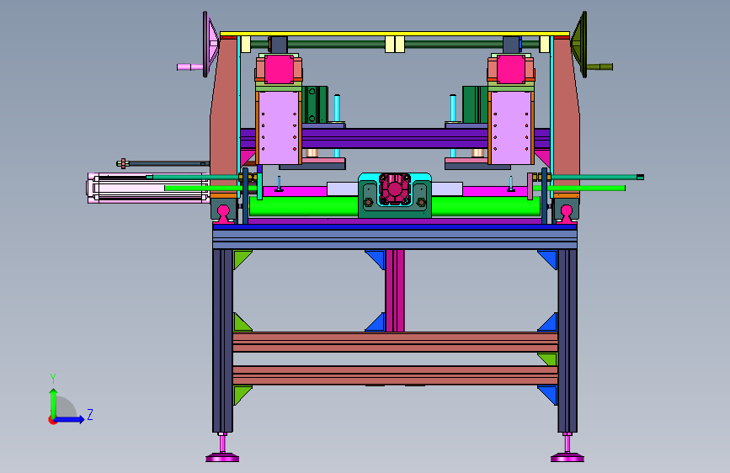
Task: Select the left magenta motor block
Action: (279, 69)
